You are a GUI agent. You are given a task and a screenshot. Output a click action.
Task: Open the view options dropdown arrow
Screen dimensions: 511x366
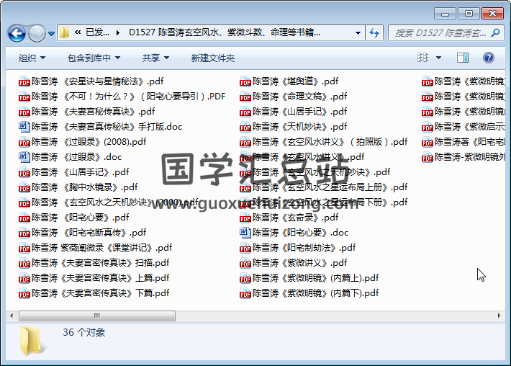pyautogui.click(x=438, y=58)
